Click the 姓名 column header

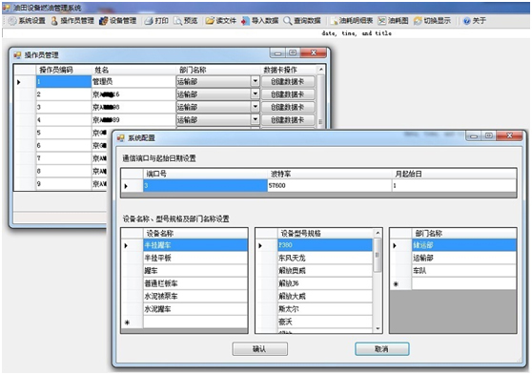pos(133,70)
